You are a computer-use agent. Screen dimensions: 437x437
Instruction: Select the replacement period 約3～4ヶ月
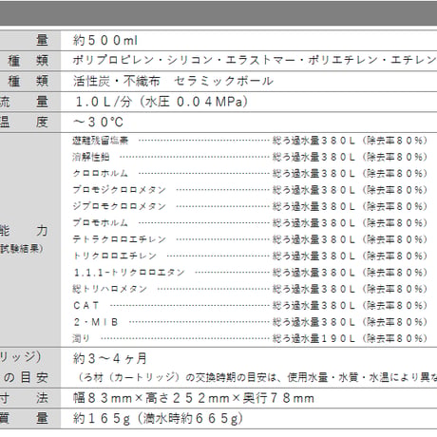pos(110,358)
